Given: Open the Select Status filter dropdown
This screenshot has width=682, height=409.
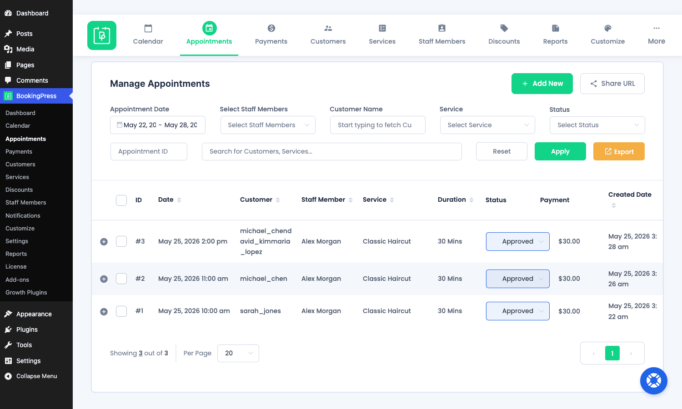Looking at the screenshot, I should click(597, 125).
